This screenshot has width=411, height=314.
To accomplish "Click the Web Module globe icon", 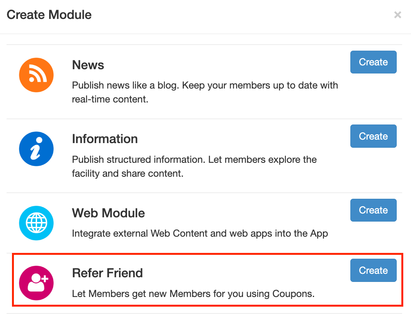I will (x=36, y=223).
